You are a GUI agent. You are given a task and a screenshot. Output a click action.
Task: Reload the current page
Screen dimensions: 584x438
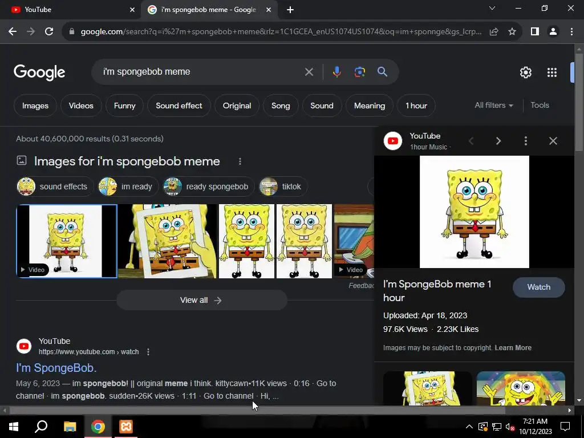pyautogui.click(x=49, y=32)
